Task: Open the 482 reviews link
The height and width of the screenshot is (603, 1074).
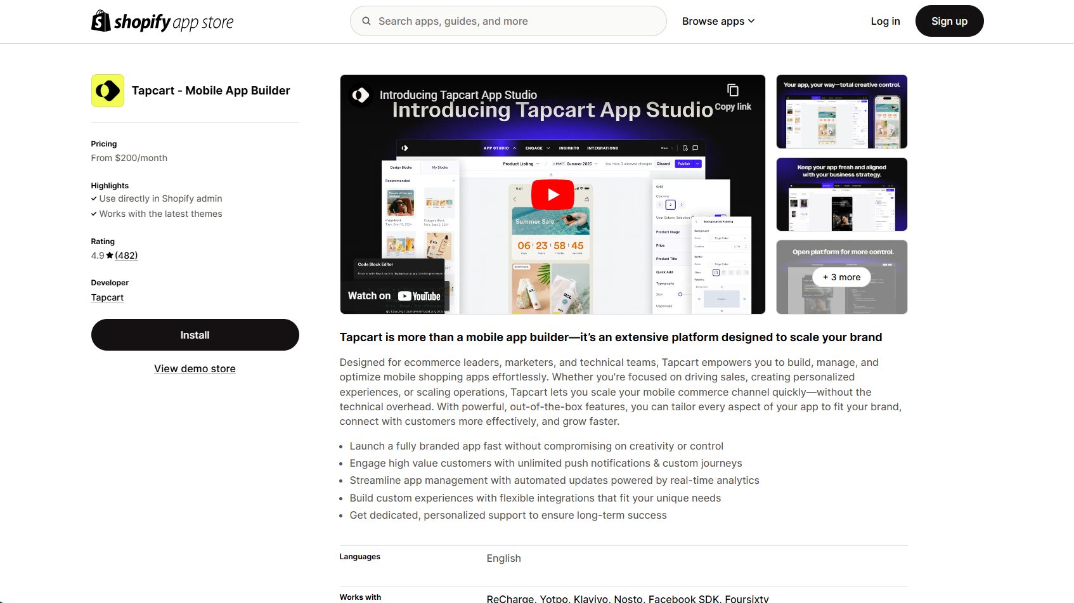Action: 126,256
